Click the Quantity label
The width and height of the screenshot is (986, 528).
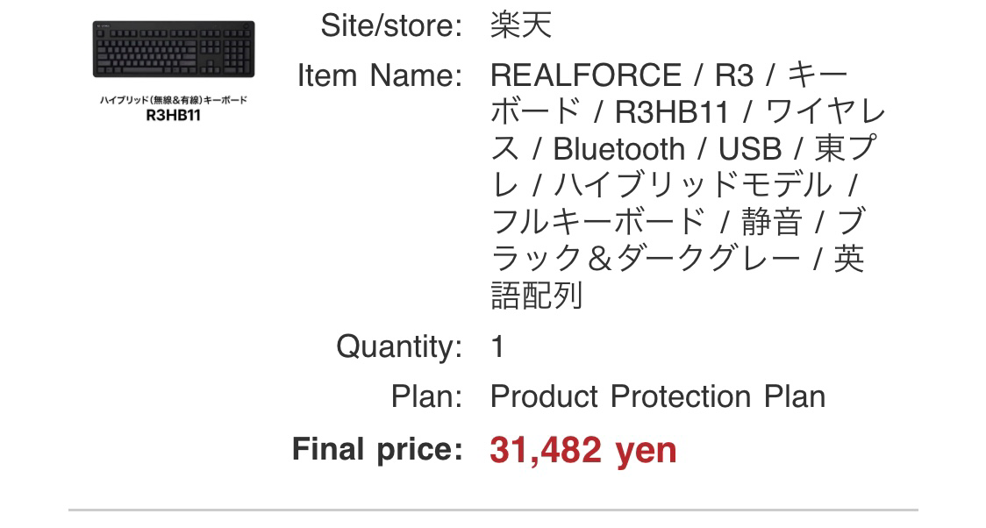point(399,346)
